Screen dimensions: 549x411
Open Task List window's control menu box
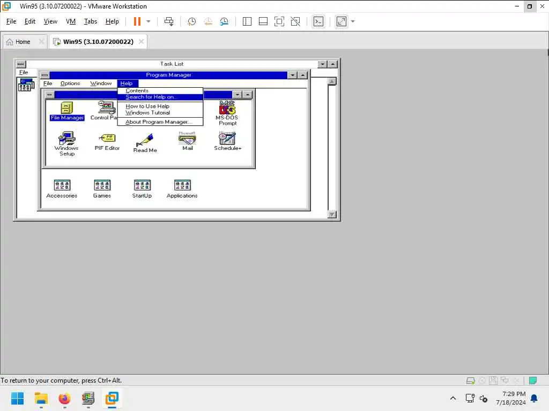(21, 64)
